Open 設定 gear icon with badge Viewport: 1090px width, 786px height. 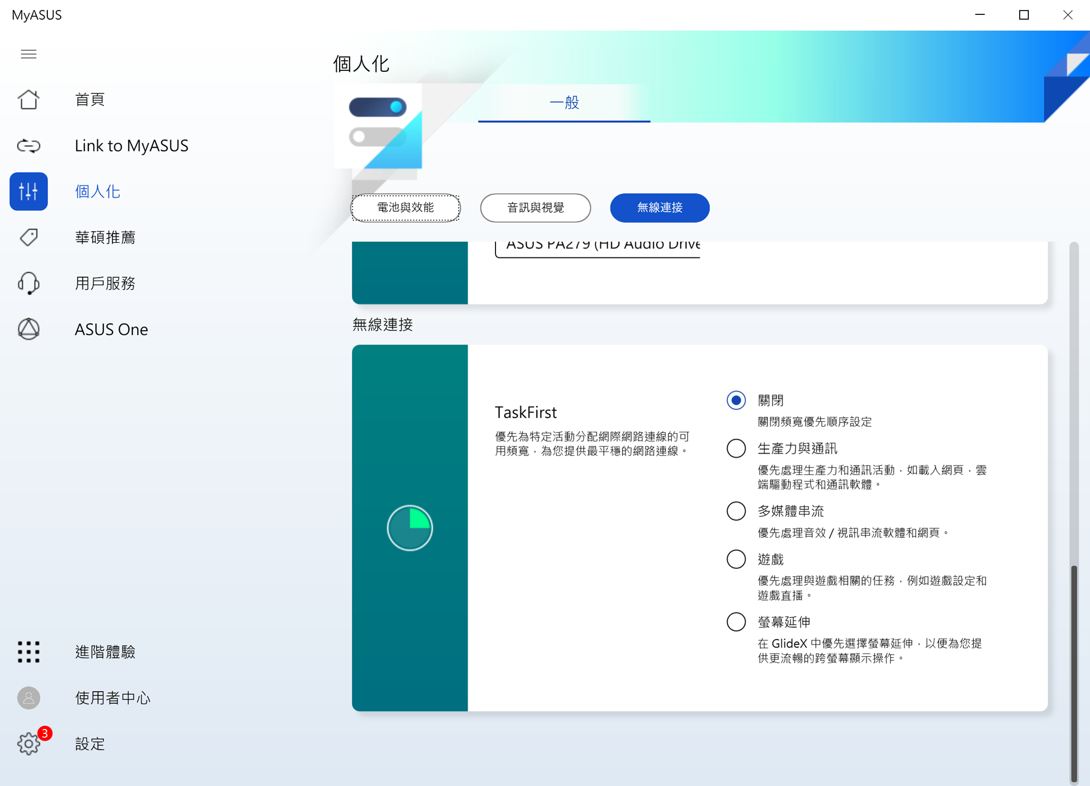click(29, 743)
